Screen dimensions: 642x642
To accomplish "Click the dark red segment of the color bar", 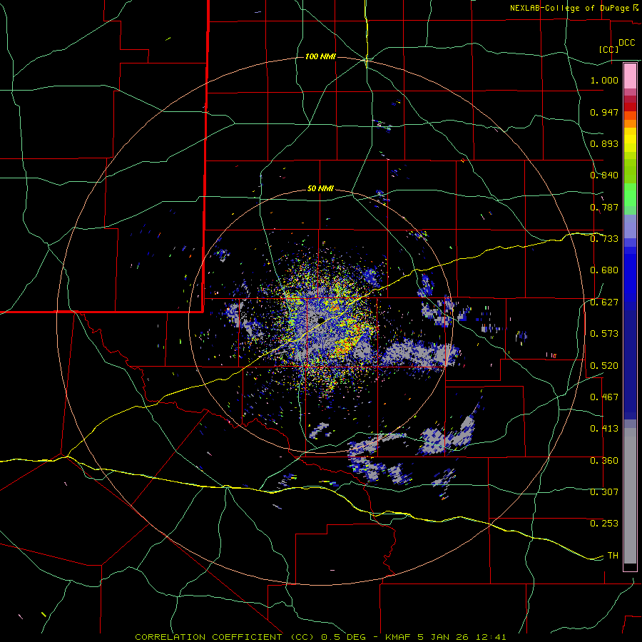I will 630,107.
